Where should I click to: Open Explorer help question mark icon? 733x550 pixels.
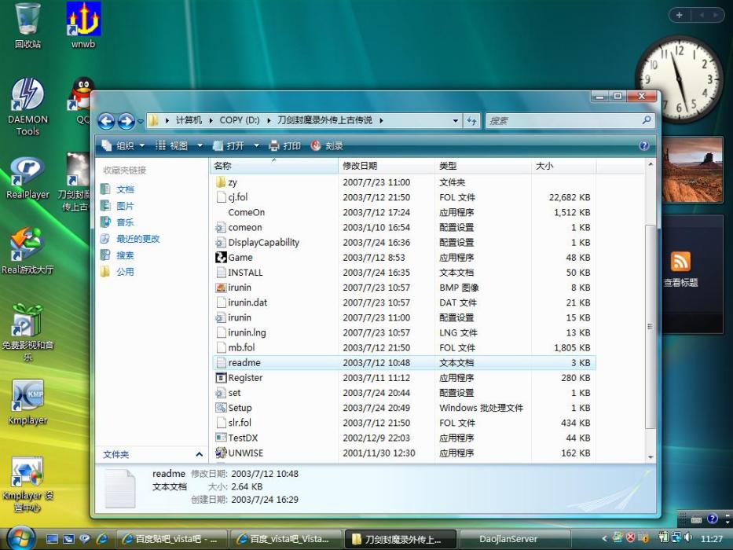click(x=643, y=146)
